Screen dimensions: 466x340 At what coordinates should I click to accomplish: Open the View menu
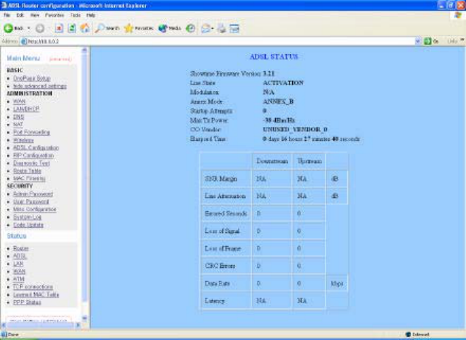35,15
